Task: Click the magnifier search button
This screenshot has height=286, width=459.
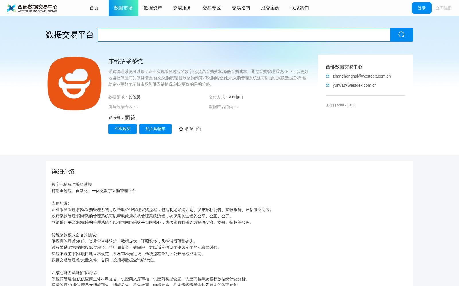Action: click(402, 35)
